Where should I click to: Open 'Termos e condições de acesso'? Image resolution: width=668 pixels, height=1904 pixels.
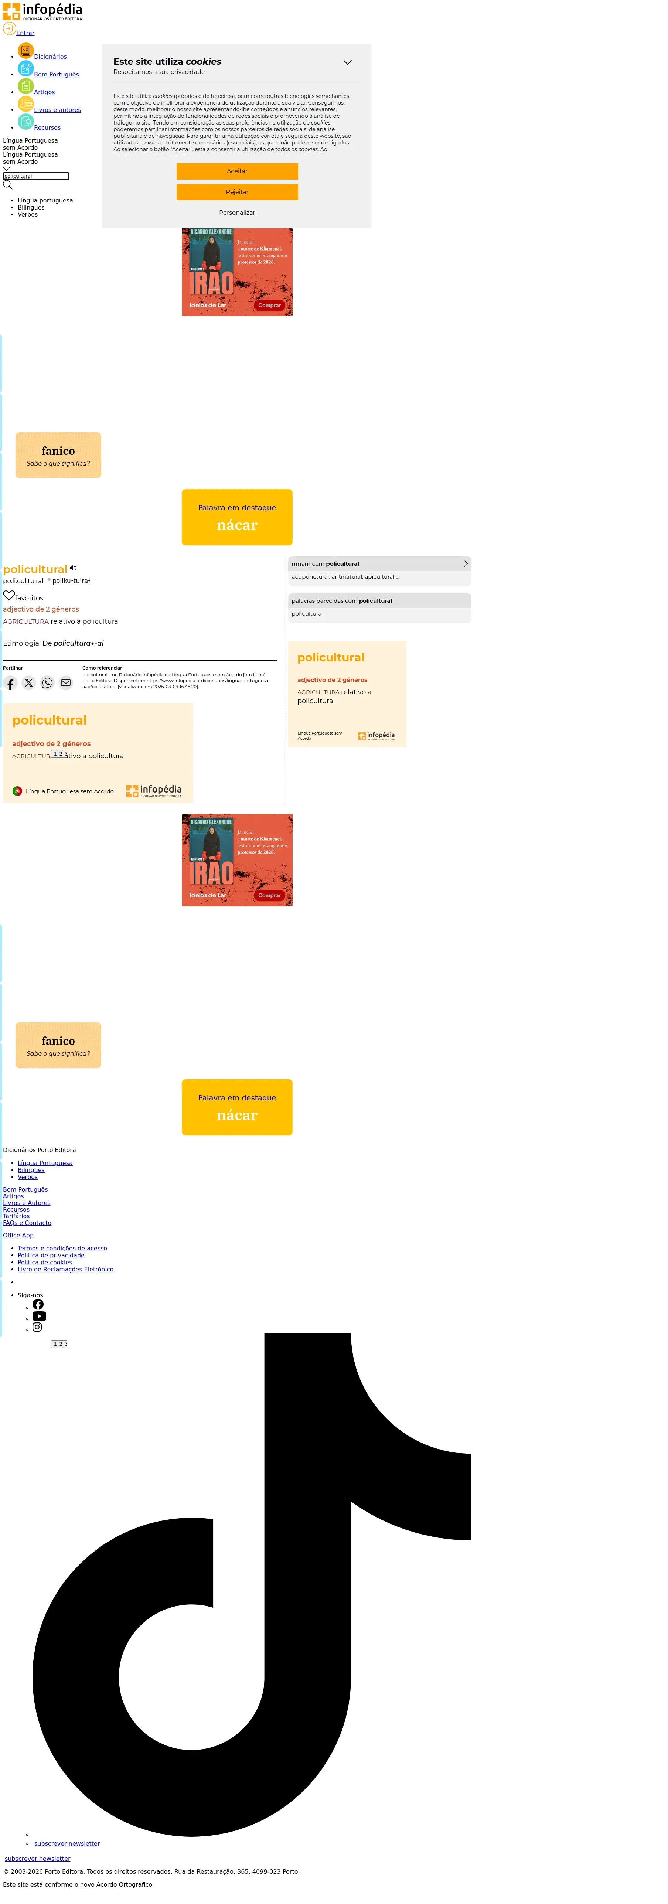click(x=62, y=1249)
